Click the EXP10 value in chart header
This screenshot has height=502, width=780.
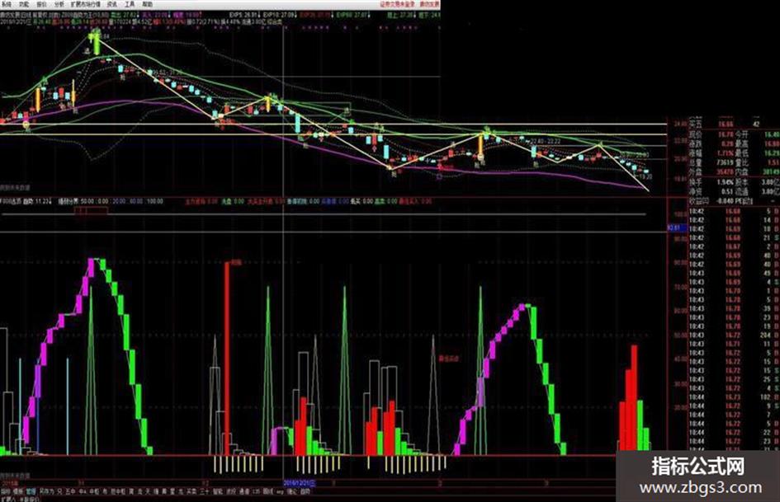[280, 16]
